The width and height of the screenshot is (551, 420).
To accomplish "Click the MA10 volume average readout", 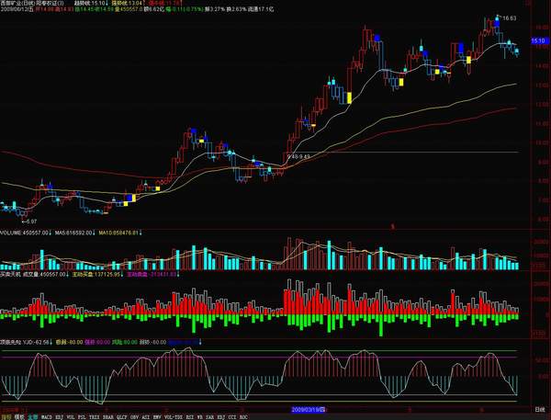I will point(120,233).
